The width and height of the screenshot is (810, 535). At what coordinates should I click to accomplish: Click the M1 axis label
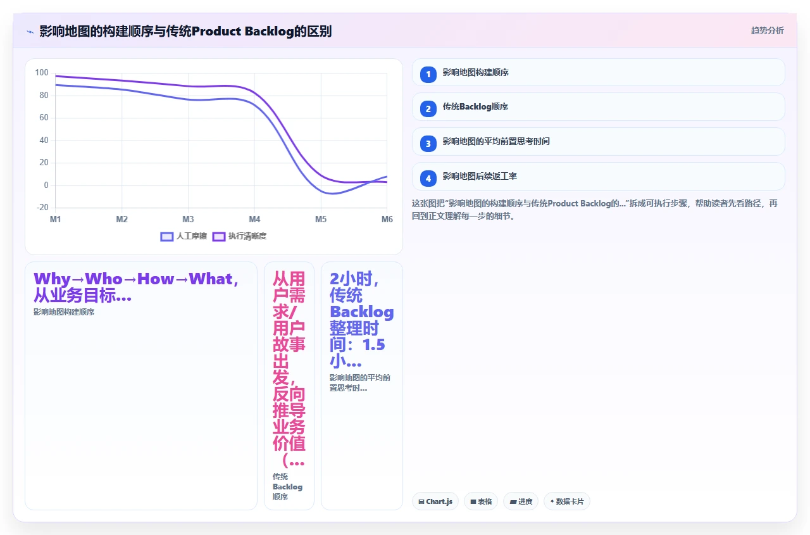[x=56, y=219]
